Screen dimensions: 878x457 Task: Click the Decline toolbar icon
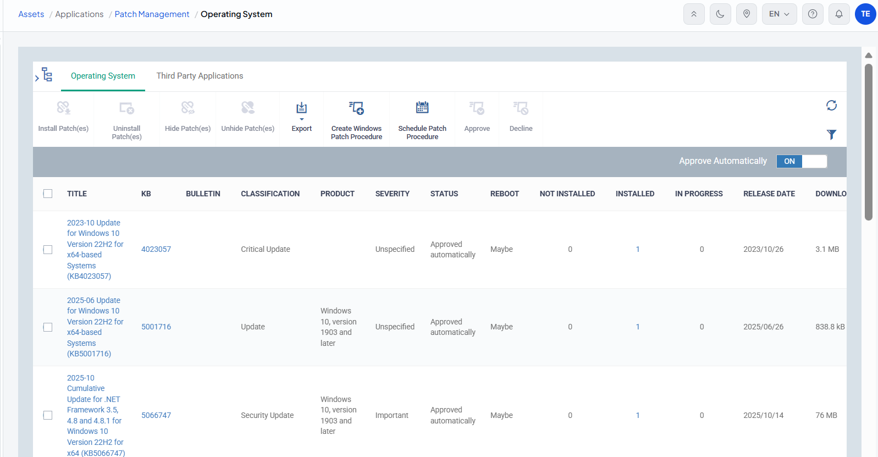click(x=521, y=108)
